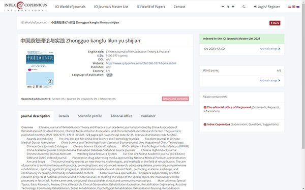Open the cjrtponline.com journal website link

point(141,63)
